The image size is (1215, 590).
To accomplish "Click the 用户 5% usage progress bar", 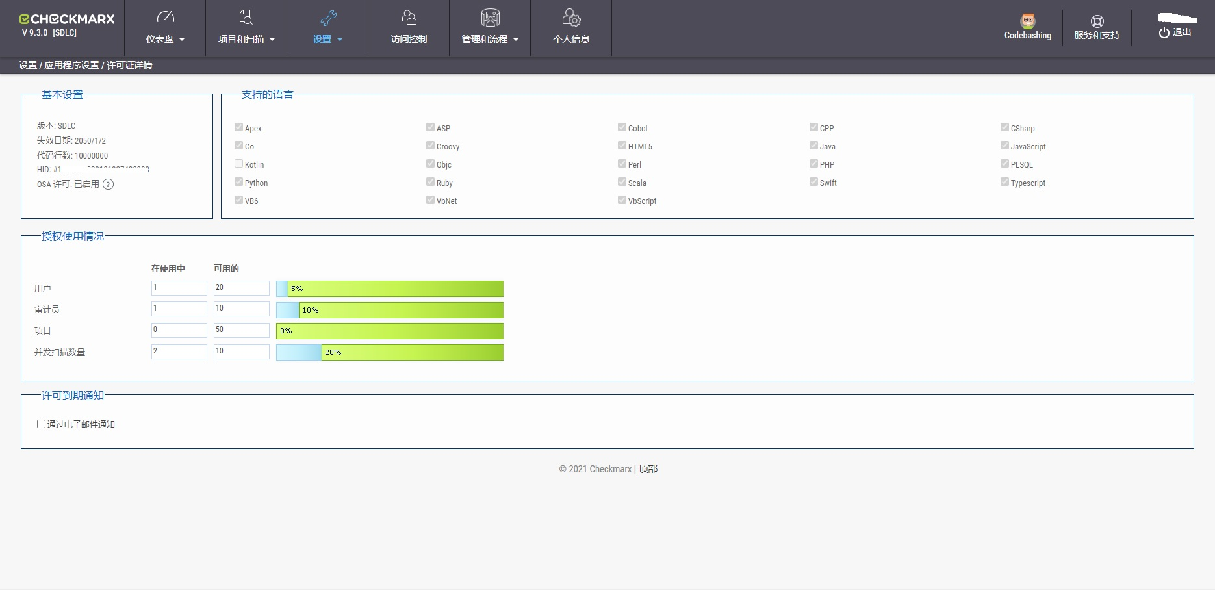I will [389, 289].
